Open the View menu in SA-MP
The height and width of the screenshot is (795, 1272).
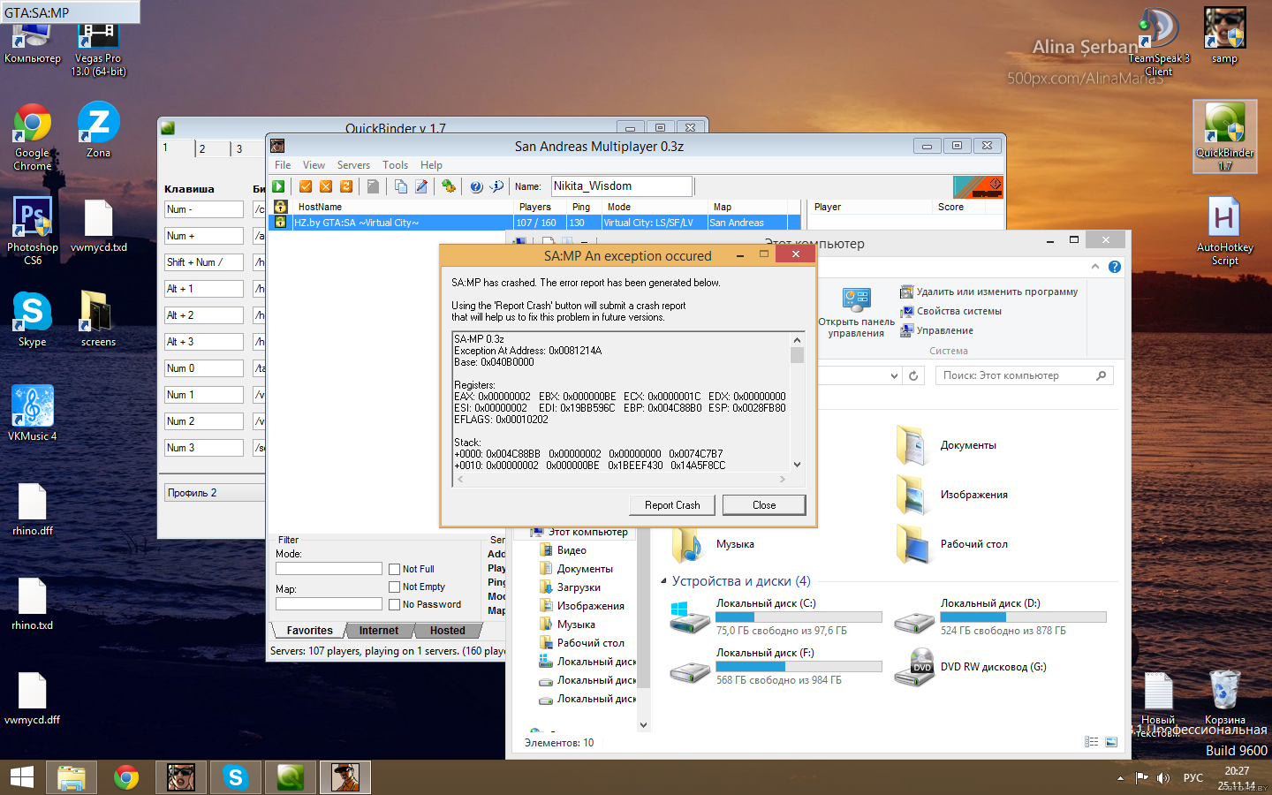click(314, 165)
